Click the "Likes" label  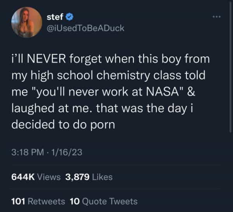102,177
